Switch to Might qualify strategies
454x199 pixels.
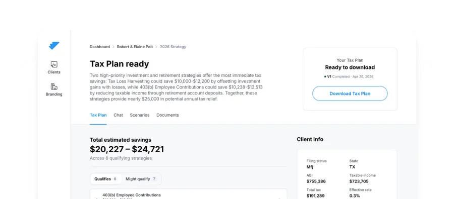pyautogui.click(x=141, y=179)
